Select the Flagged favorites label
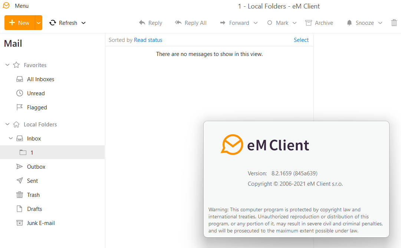401x248 pixels. click(37, 108)
